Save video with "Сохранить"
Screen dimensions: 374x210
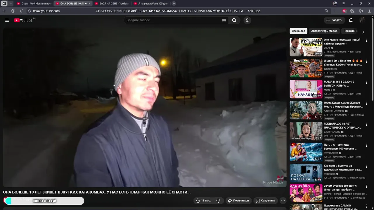click(265, 201)
